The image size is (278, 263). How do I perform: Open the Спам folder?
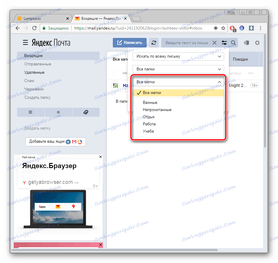click(29, 81)
